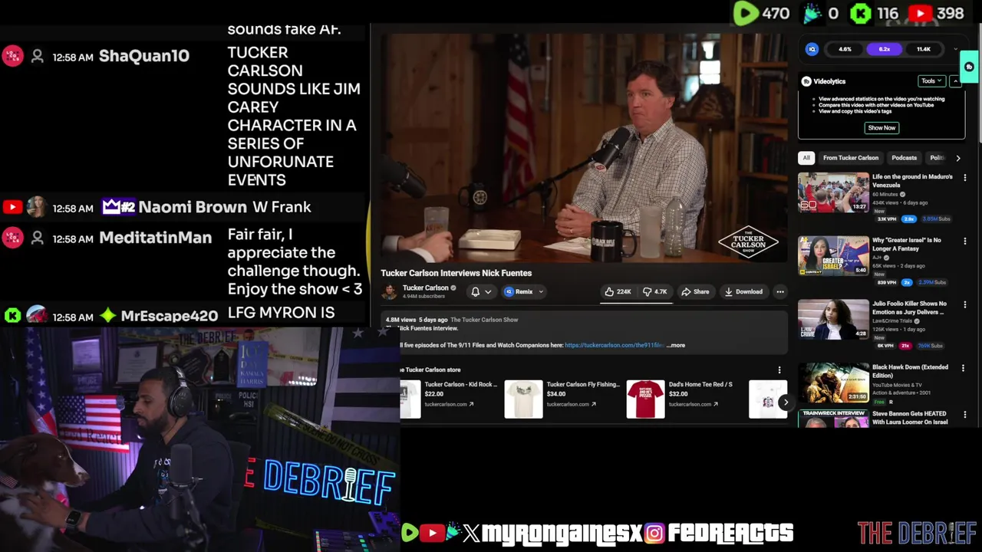
Task: Click the 'Life on the ground in Maduro's Venezuela' title
Action: [912, 181]
